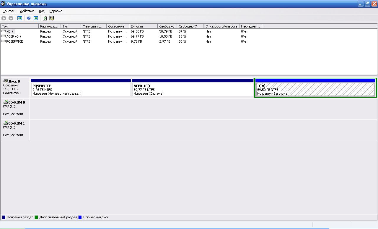Image resolution: width=378 pixels, height=229 pixels.
Task: Click the CD-ROM 1 drive icon
Action: (x=6, y=123)
